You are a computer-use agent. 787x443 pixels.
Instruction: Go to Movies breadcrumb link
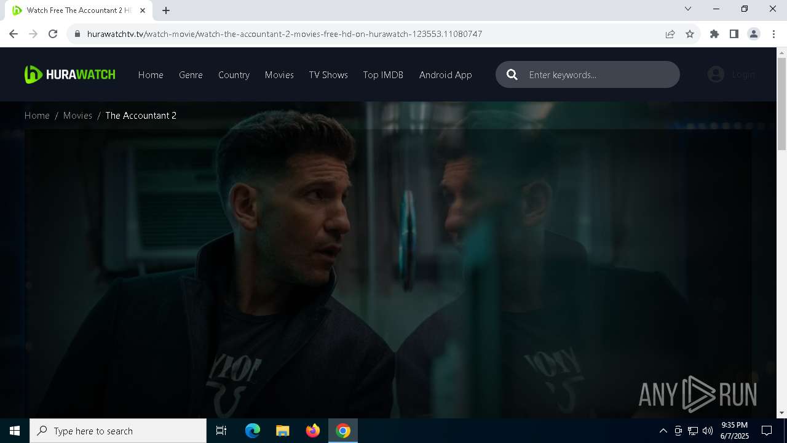click(77, 115)
